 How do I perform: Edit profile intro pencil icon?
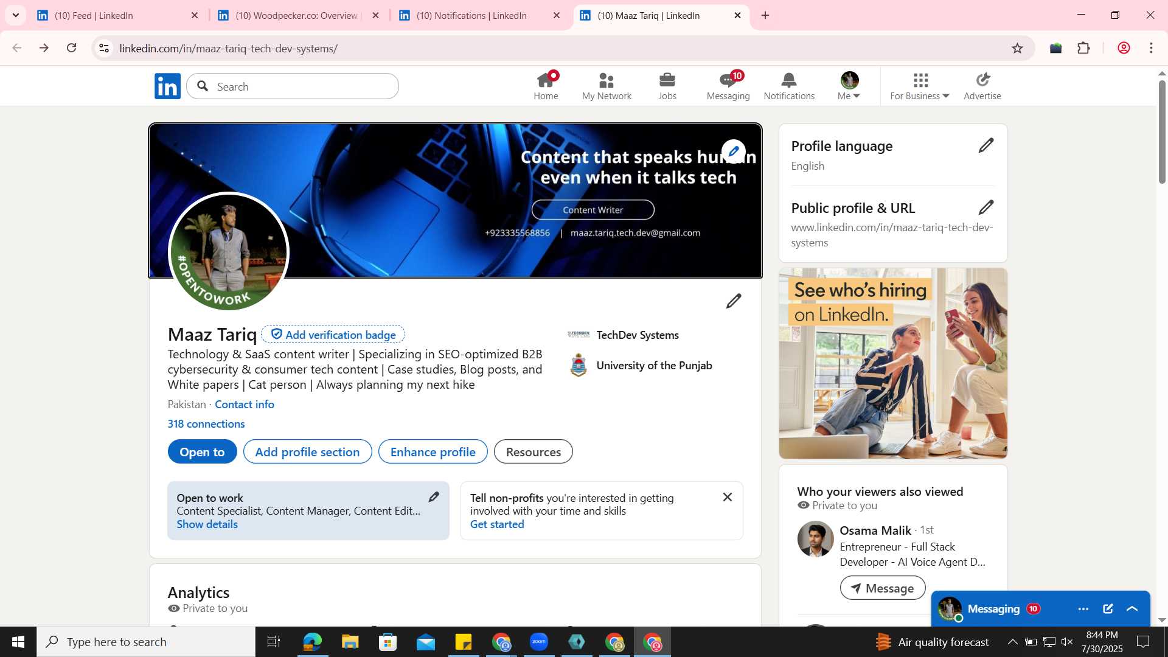tap(734, 301)
